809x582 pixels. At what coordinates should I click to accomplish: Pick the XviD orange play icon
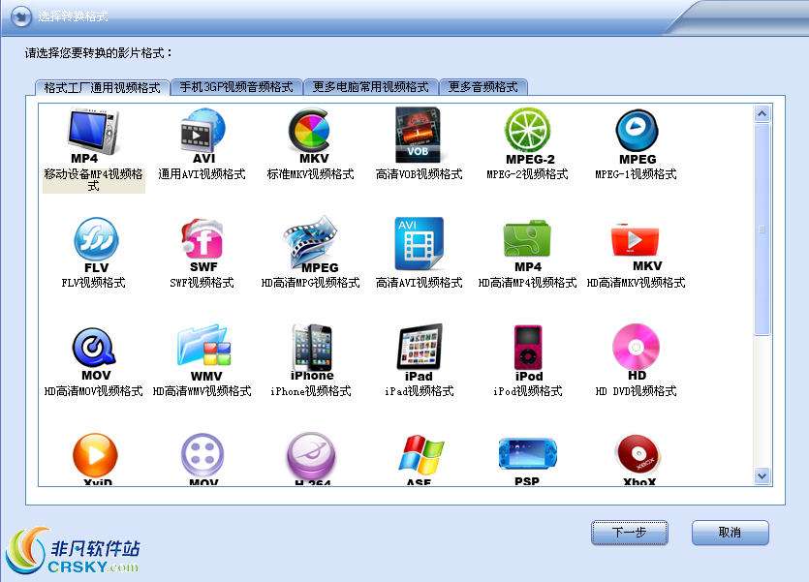pyautogui.click(x=96, y=459)
